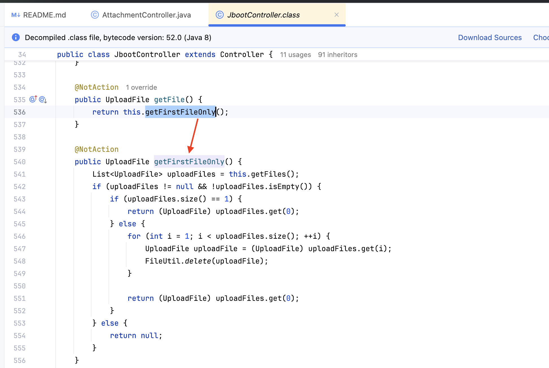This screenshot has width=549, height=368.
Task: Click the getFirstFileOnly method declaration name
Action: click(189, 162)
